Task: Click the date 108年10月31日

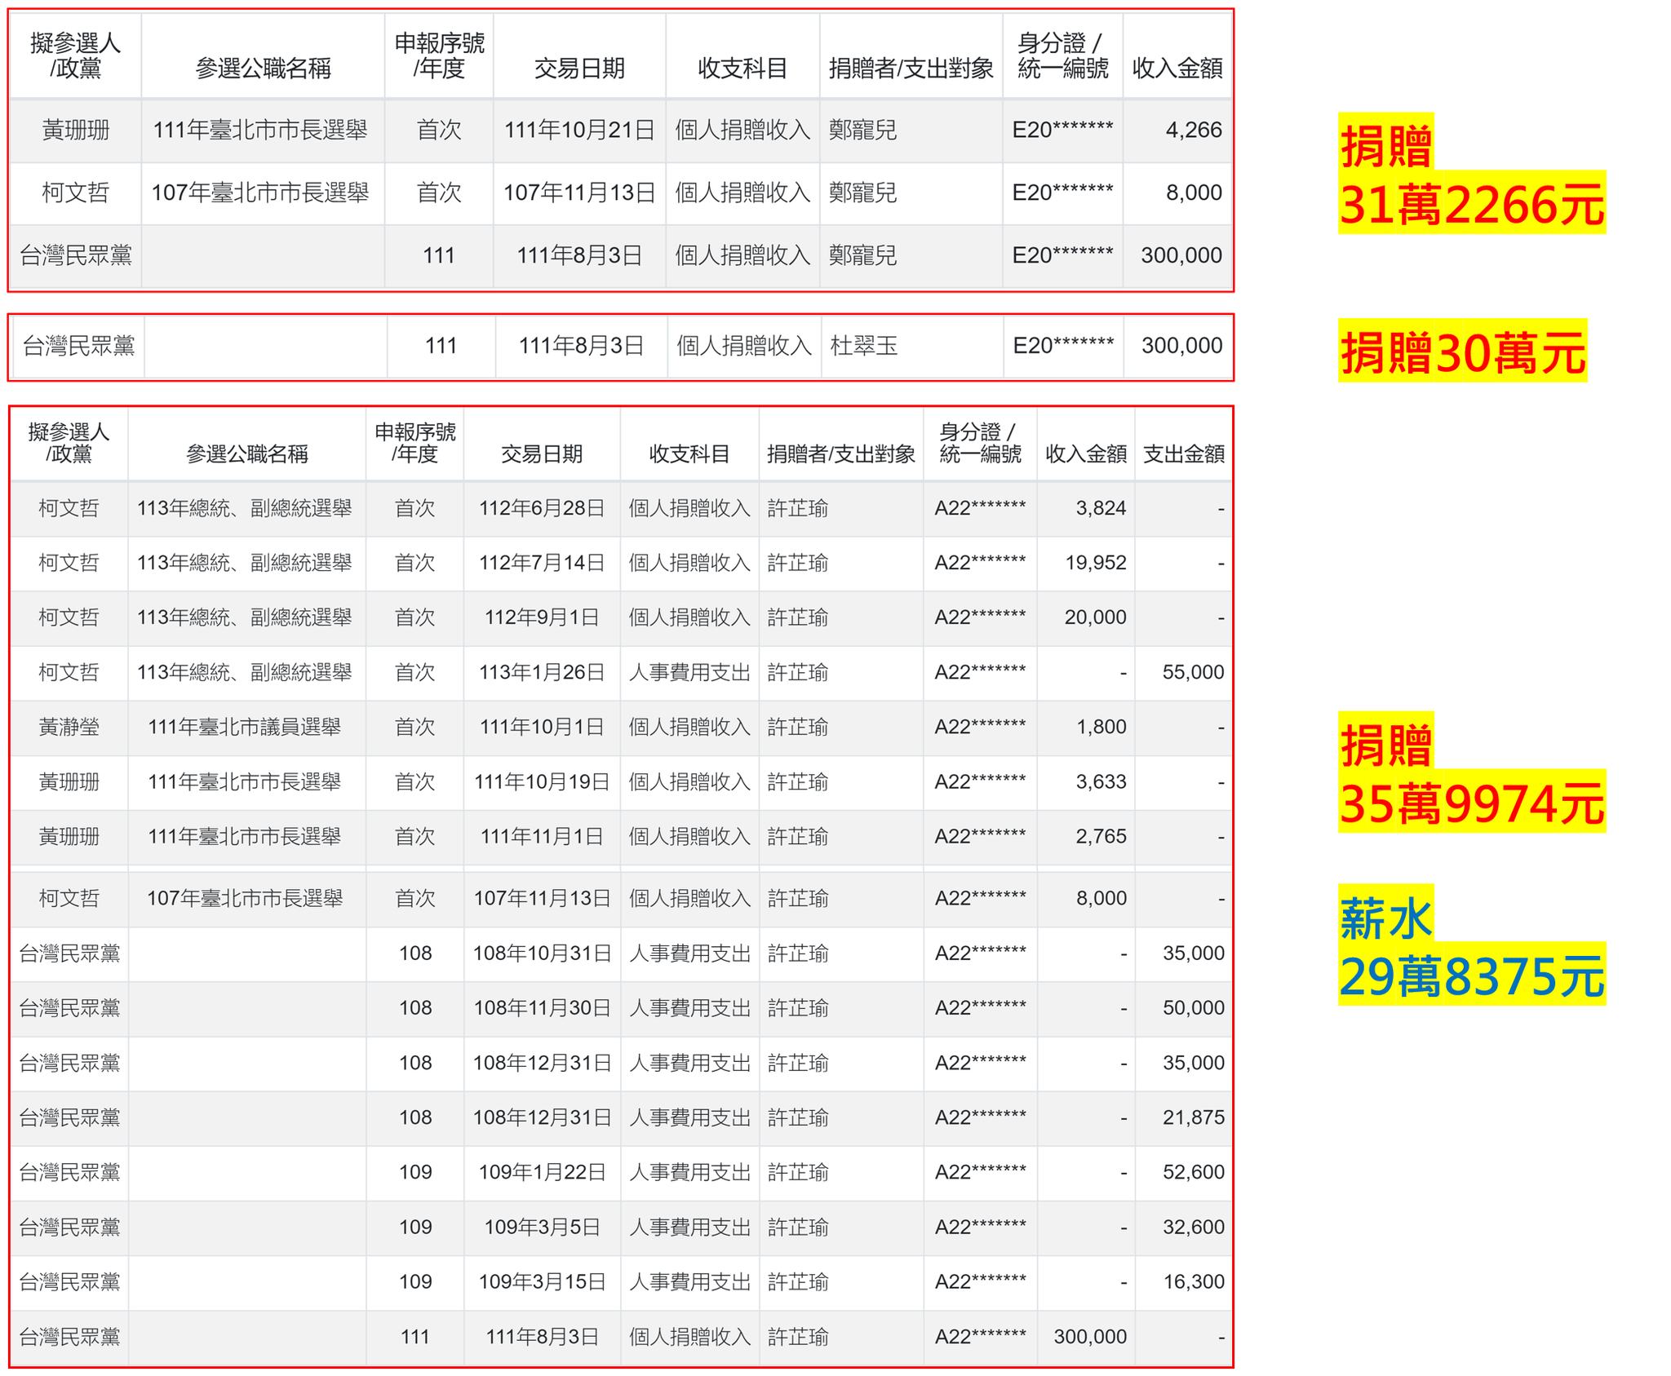Action: [x=542, y=953]
